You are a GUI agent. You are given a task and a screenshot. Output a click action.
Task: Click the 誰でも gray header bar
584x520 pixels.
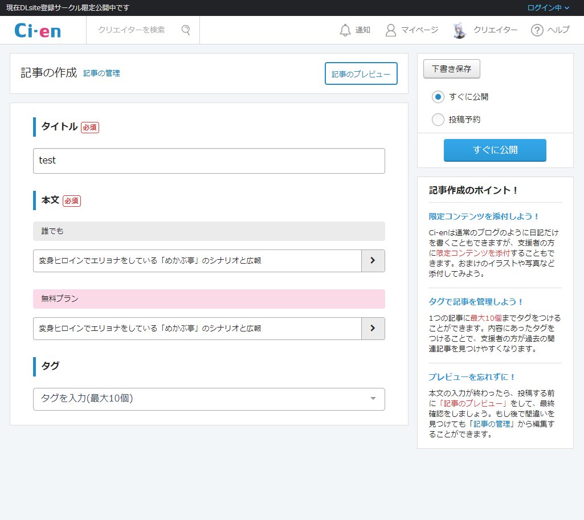point(209,231)
